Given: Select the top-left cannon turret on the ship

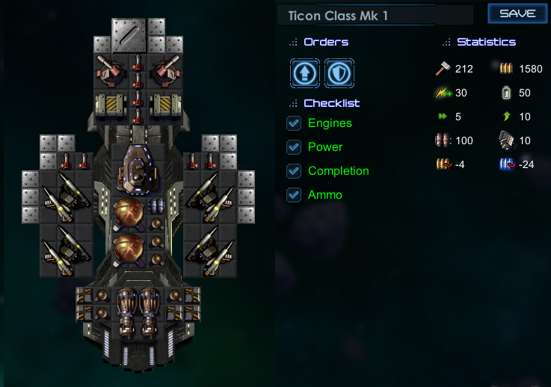Looking at the screenshot, I should pyautogui.click(x=111, y=70).
